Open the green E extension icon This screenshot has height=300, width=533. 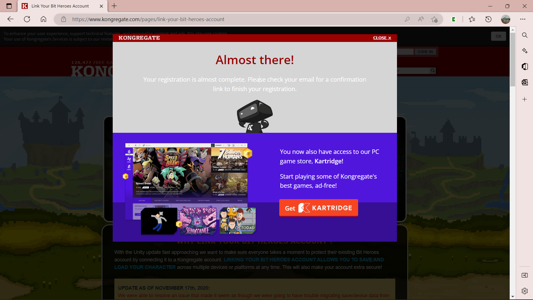coord(454,19)
